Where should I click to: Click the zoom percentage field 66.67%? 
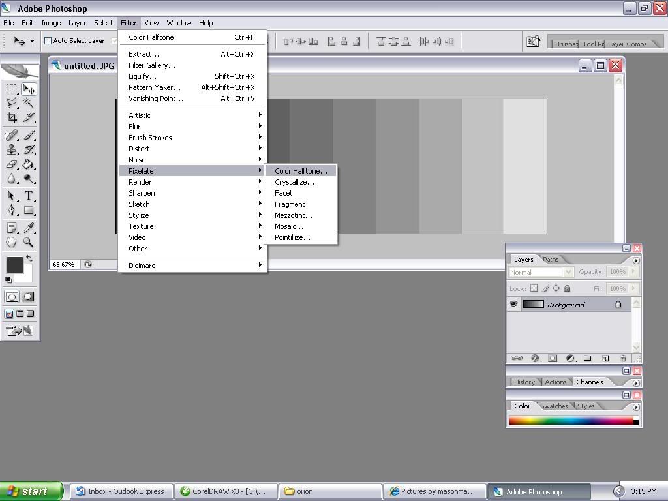(64, 265)
